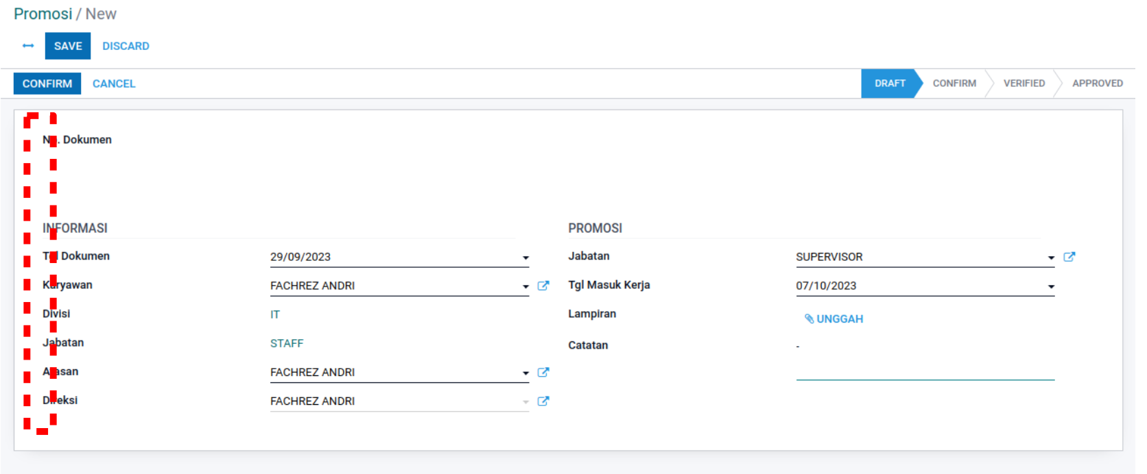This screenshot has height=474, width=1147.
Task: Click the Promosi breadcrumb link
Action: (x=43, y=14)
